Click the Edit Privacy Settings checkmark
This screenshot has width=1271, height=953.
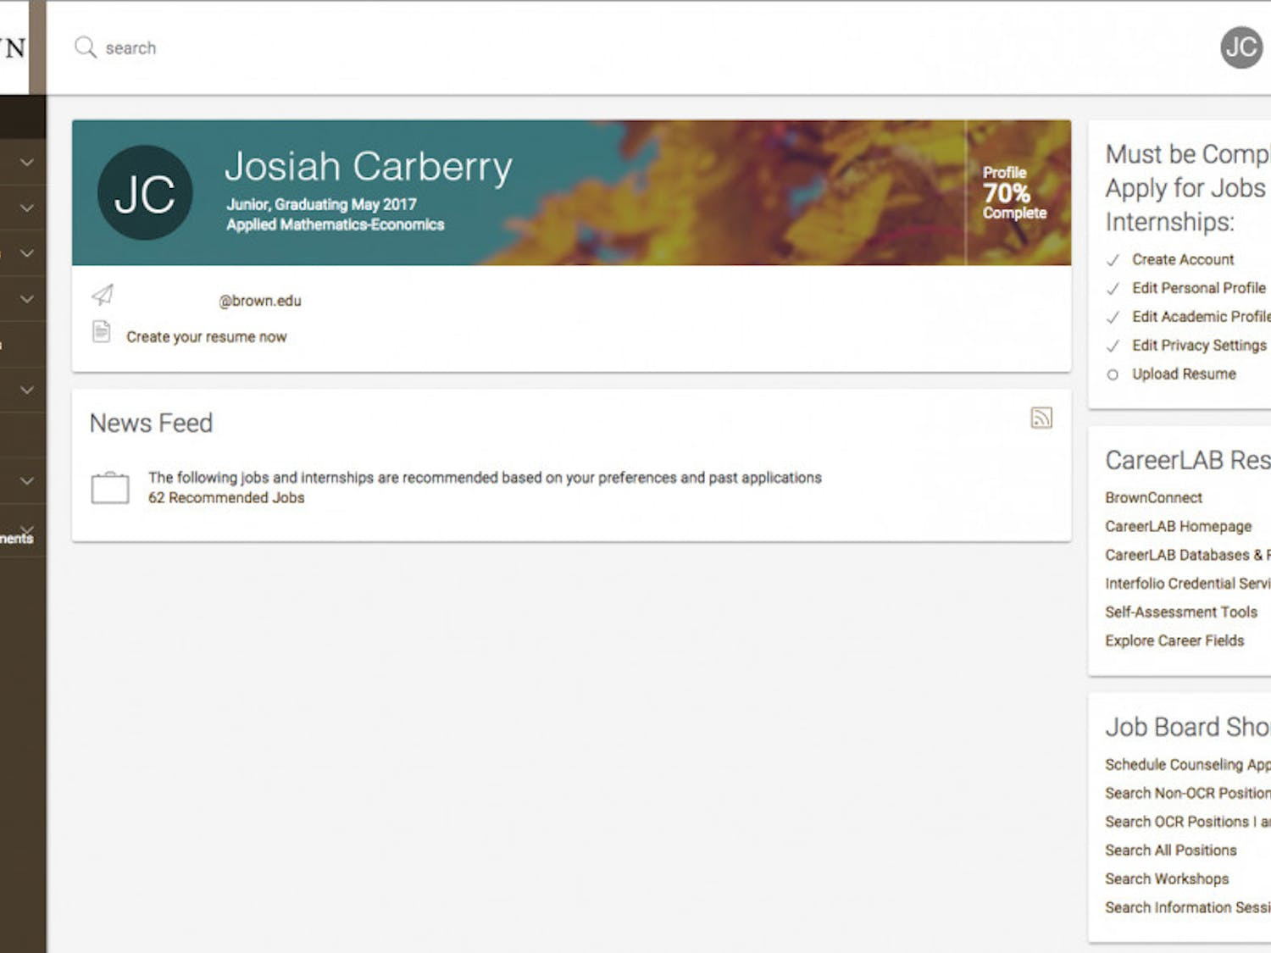click(1113, 346)
